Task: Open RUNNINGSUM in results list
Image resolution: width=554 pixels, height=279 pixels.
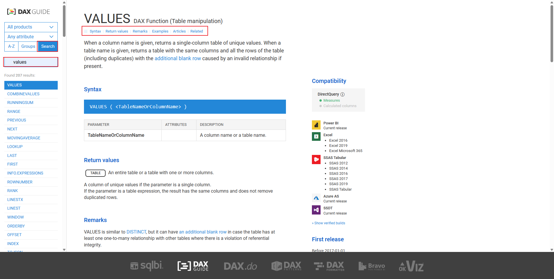Action: click(x=31, y=103)
